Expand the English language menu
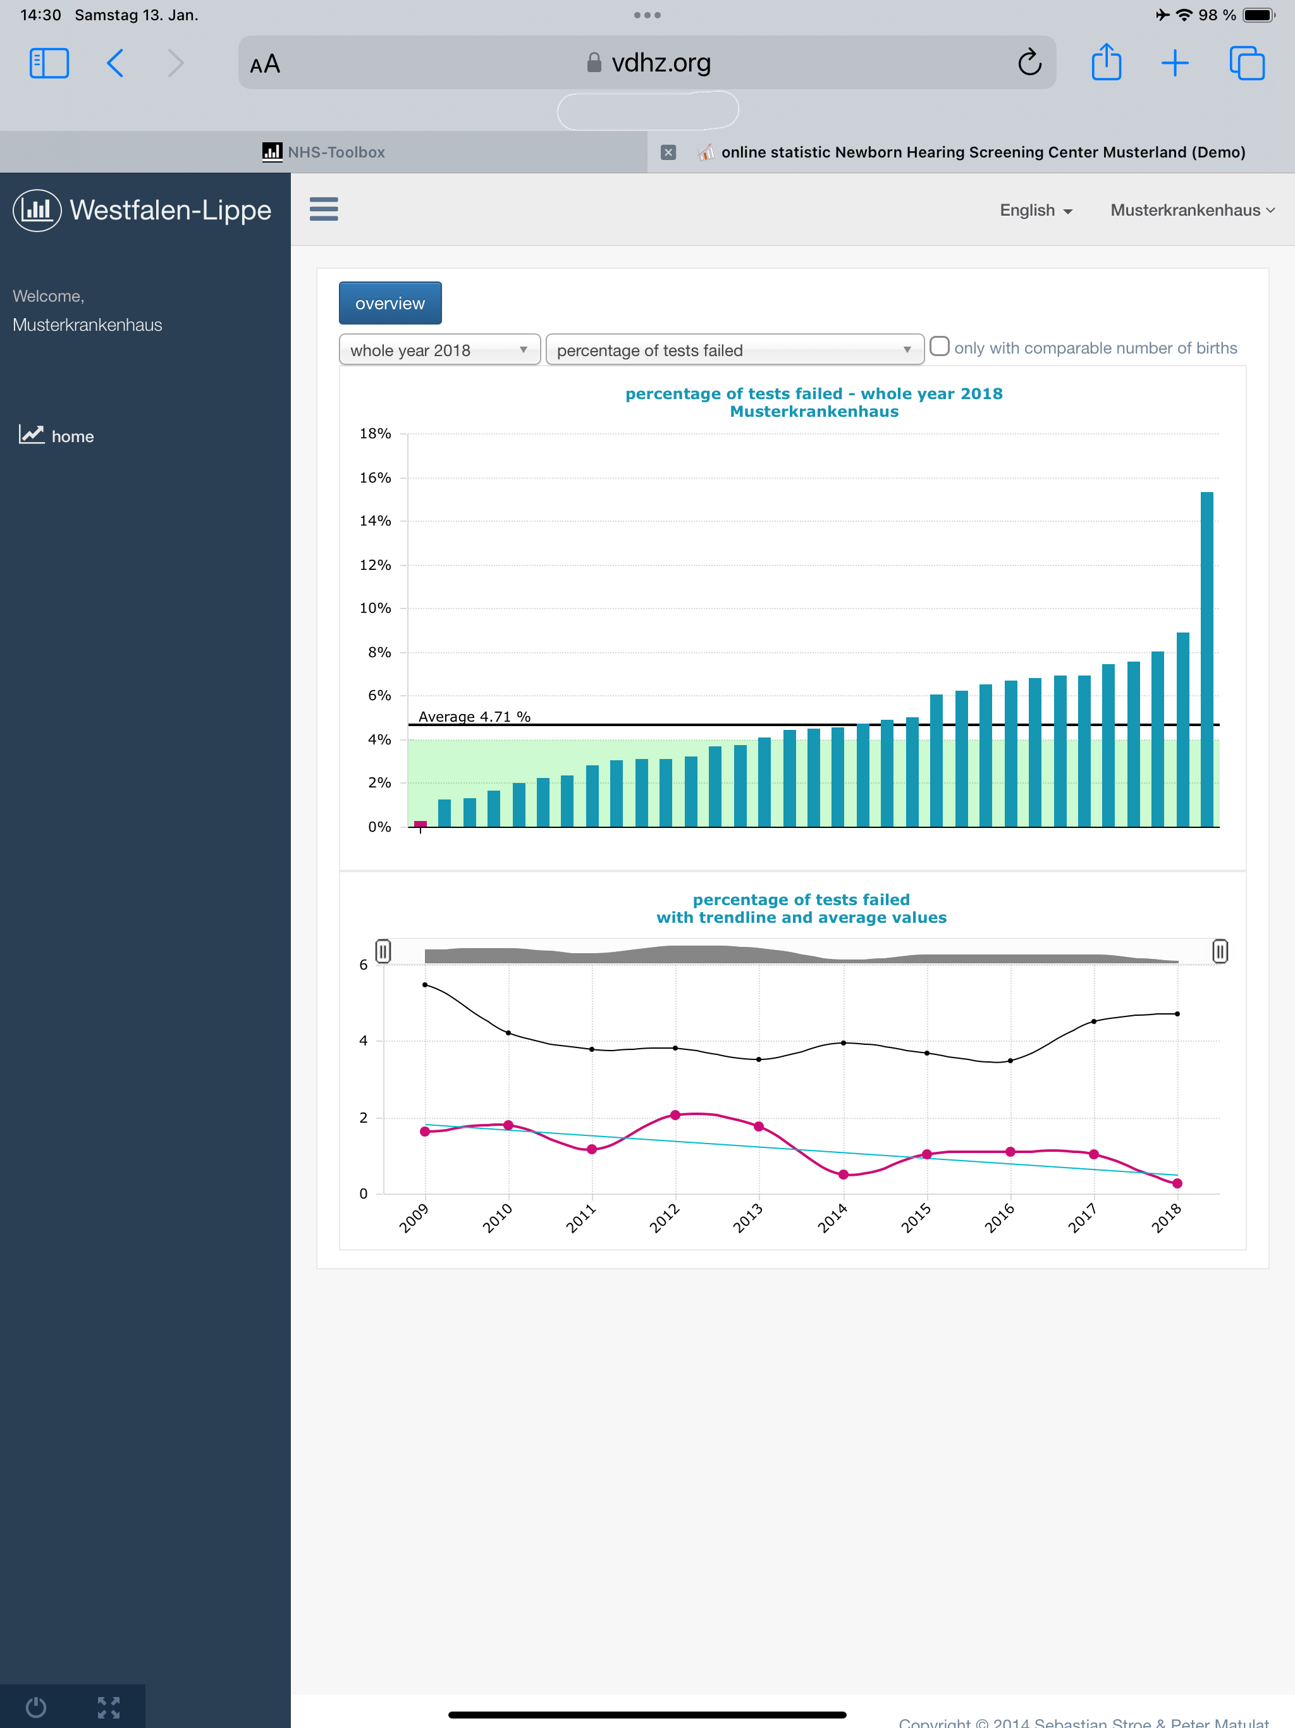This screenshot has width=1295, height=1728. [1035, 210]
